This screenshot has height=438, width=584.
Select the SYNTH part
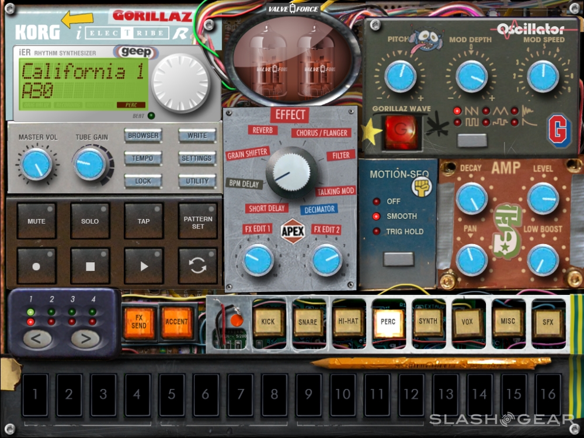[428, 321]
